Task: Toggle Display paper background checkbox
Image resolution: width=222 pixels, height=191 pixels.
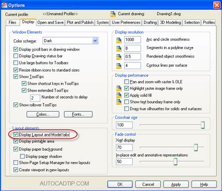Action: 15,149
